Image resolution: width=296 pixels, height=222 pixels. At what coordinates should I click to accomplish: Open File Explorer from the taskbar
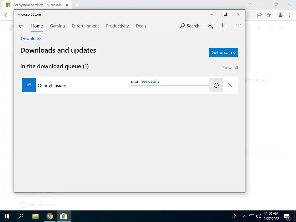pos(35,216)
